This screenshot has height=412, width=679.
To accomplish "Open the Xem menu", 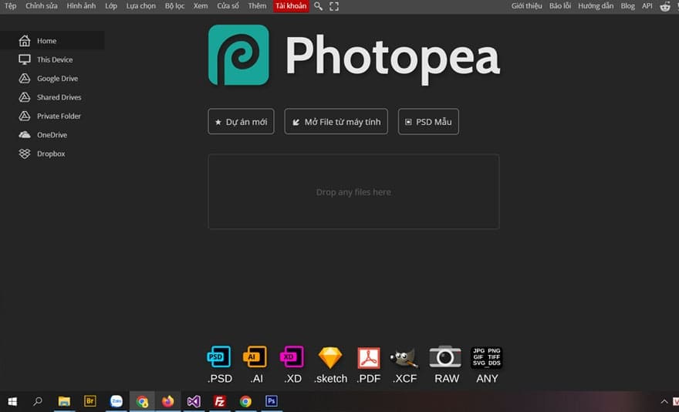I will [x=201, y=6].
